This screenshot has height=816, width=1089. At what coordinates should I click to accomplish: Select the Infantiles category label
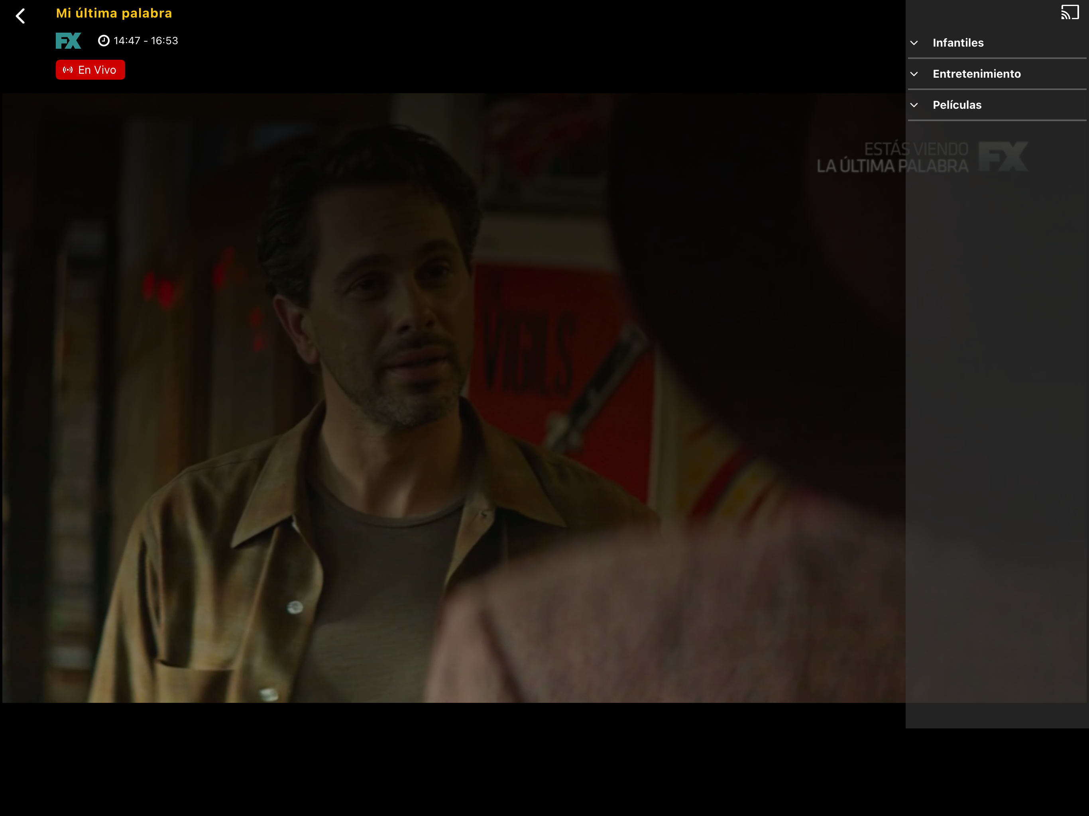[957, 43]
